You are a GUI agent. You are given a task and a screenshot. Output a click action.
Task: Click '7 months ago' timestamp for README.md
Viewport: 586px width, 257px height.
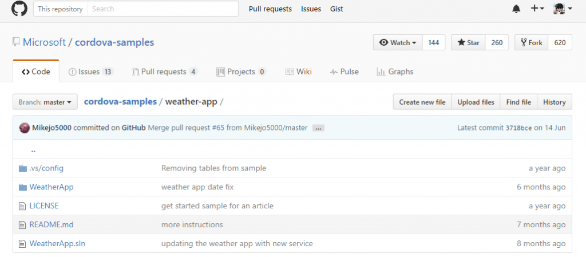(x=541, y=225)
